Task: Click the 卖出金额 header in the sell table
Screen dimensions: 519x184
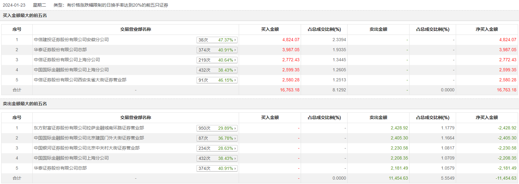Action: coord(378,117)
